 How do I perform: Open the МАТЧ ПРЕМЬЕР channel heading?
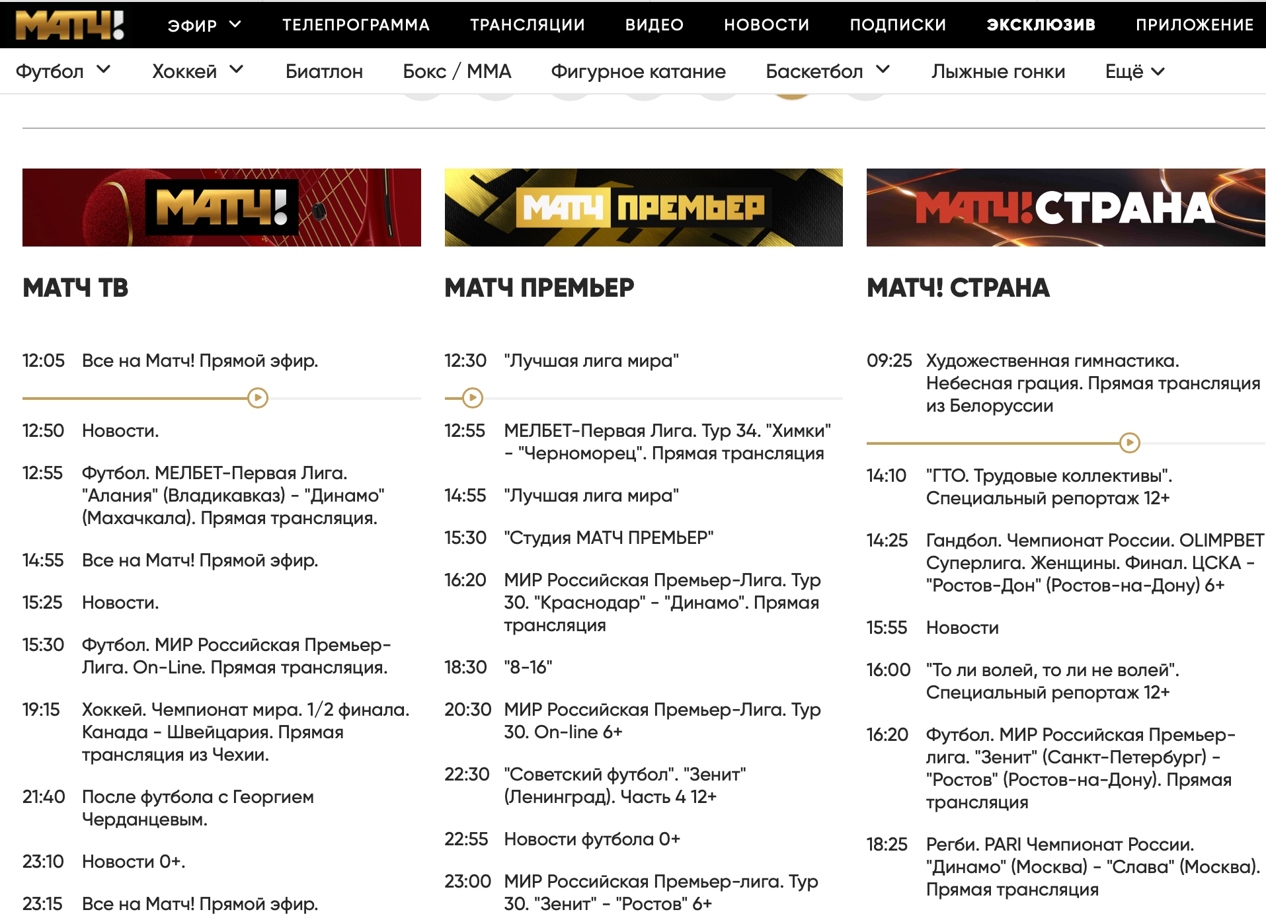tap(539, 287)
